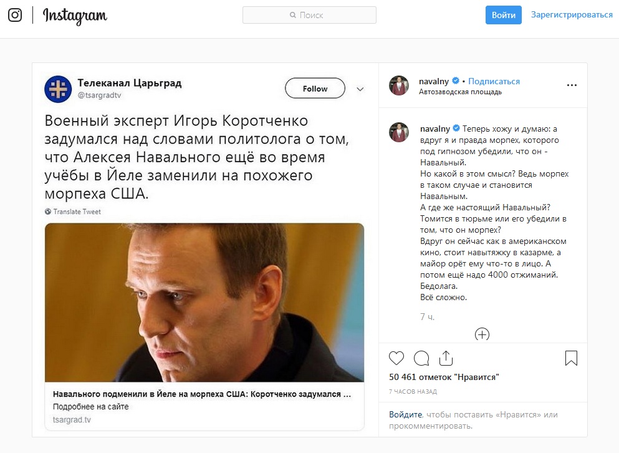Open comments with the speech bubble icon
The height and width of the screenshot is (453, 619).
(421, 358)
